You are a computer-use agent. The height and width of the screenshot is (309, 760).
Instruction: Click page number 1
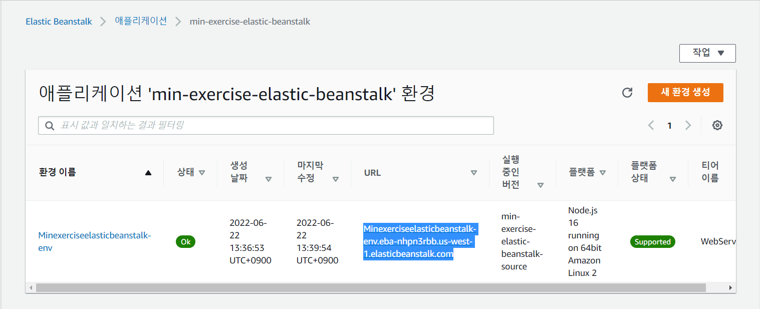tap(669, 126)
